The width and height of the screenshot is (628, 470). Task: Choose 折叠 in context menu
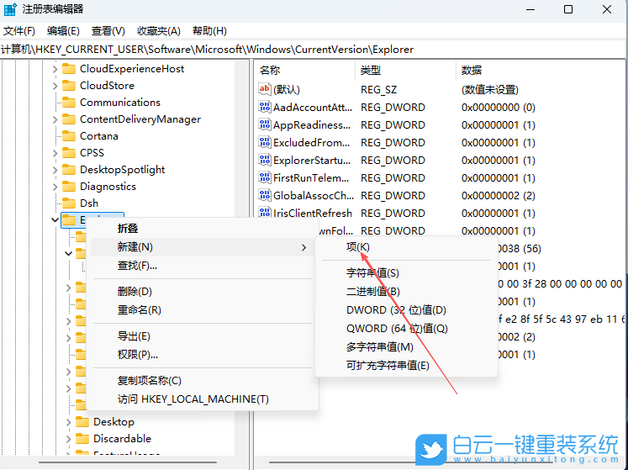tap(203, 229)
